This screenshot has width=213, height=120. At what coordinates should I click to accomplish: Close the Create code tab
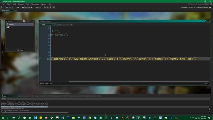[x=55, y=25]
